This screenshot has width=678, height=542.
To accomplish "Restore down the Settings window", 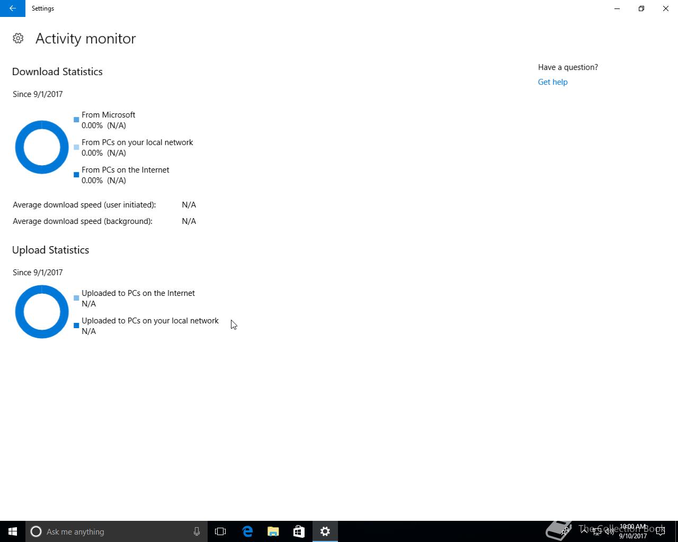I will click(641, 8).
